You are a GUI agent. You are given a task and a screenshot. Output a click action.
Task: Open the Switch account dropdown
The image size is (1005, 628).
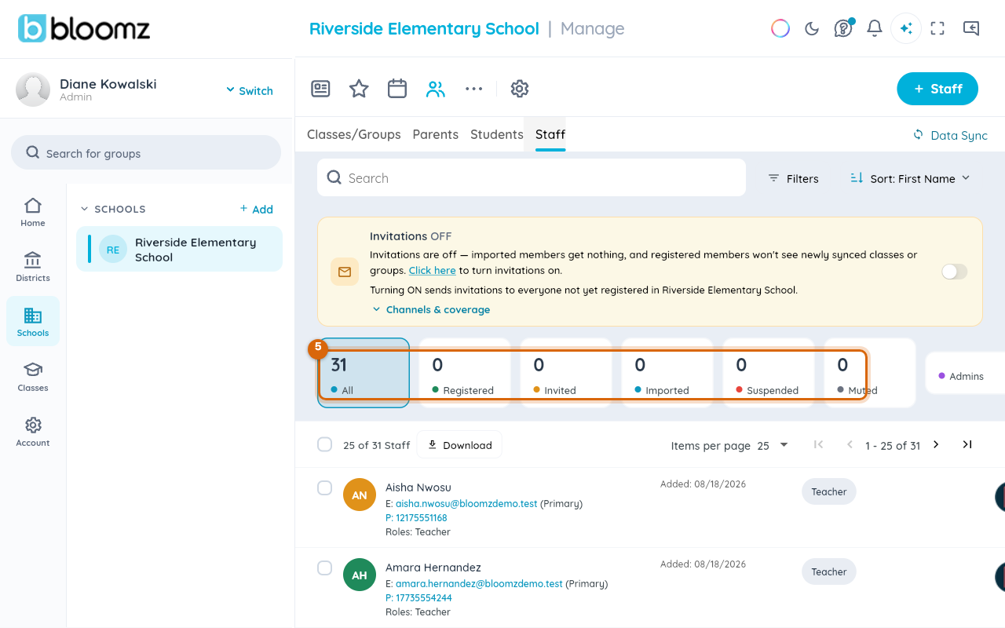[250, 90]
